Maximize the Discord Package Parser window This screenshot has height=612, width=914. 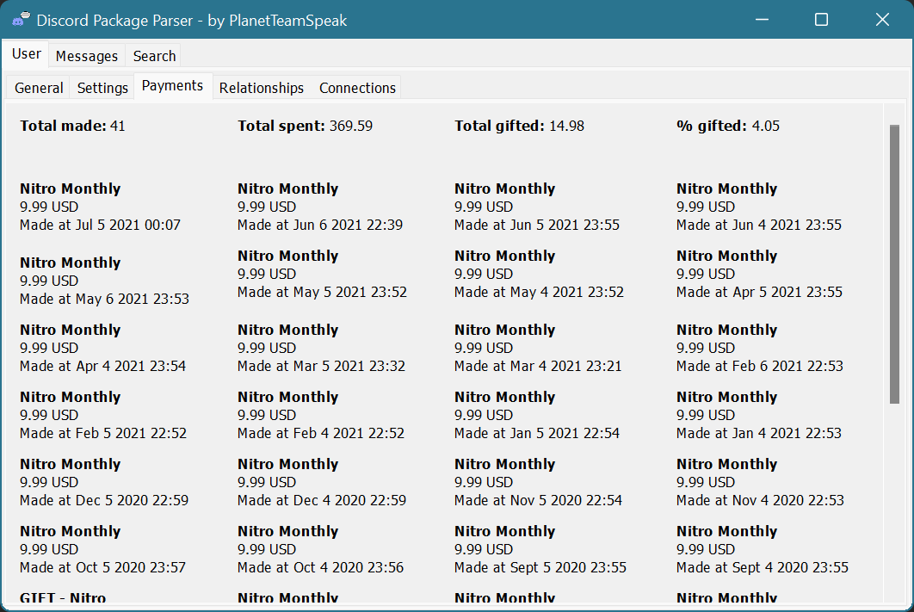821,20
